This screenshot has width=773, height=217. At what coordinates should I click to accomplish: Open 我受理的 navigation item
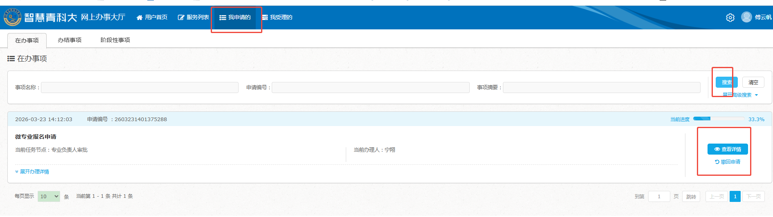[277, 17]
